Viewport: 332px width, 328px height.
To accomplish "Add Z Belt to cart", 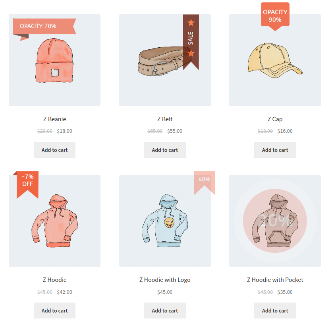I will tap(165, 150).
